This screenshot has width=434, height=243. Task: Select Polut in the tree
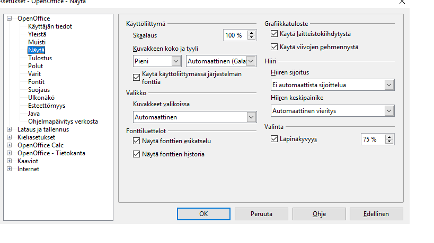[x=36, y=66]
